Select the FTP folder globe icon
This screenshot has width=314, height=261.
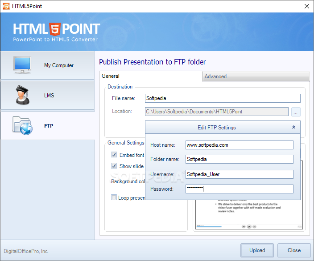[x=22, y=125]
